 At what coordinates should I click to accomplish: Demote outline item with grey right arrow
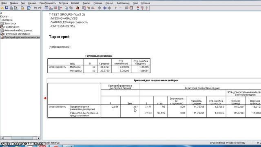coord(109,8)
